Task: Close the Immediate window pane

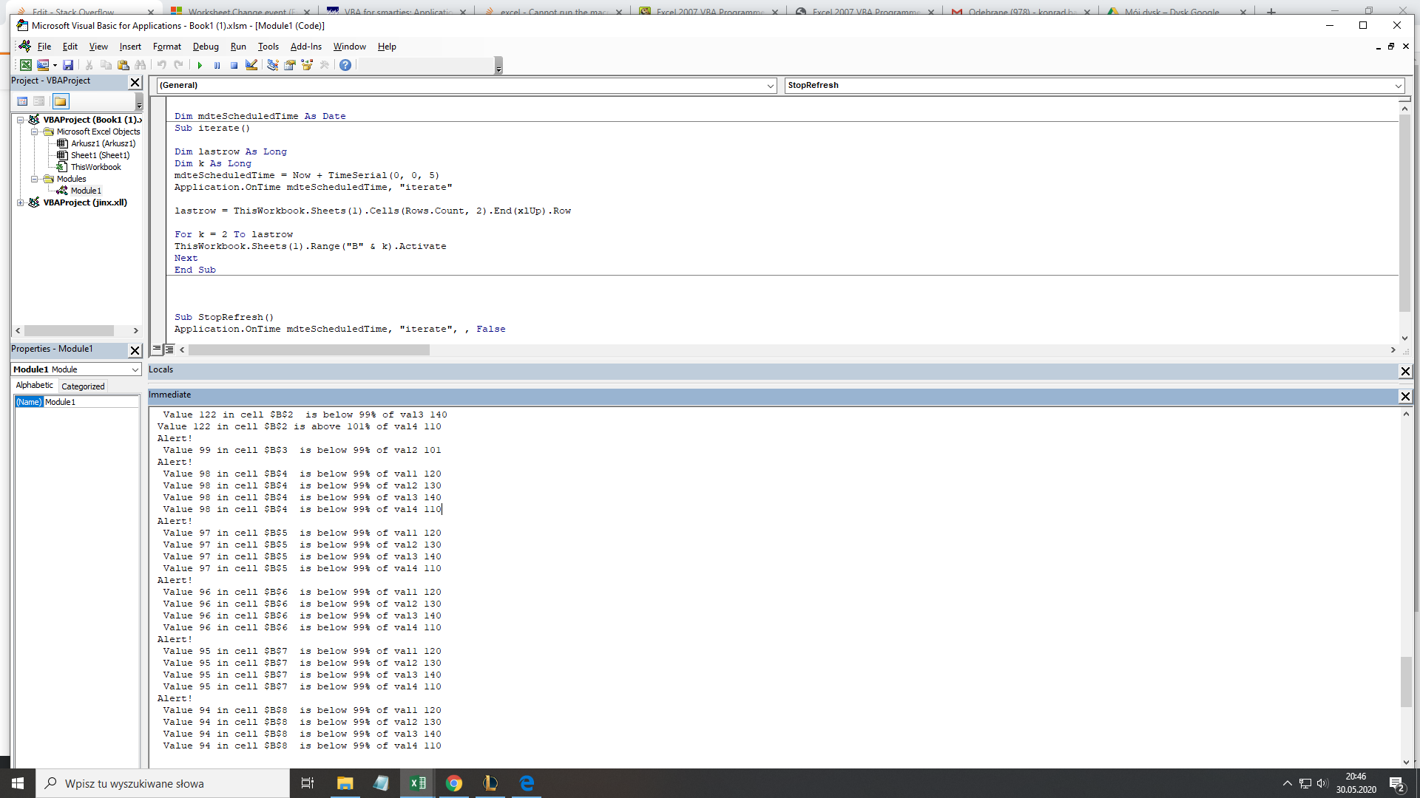Action: coord(1405,397)
